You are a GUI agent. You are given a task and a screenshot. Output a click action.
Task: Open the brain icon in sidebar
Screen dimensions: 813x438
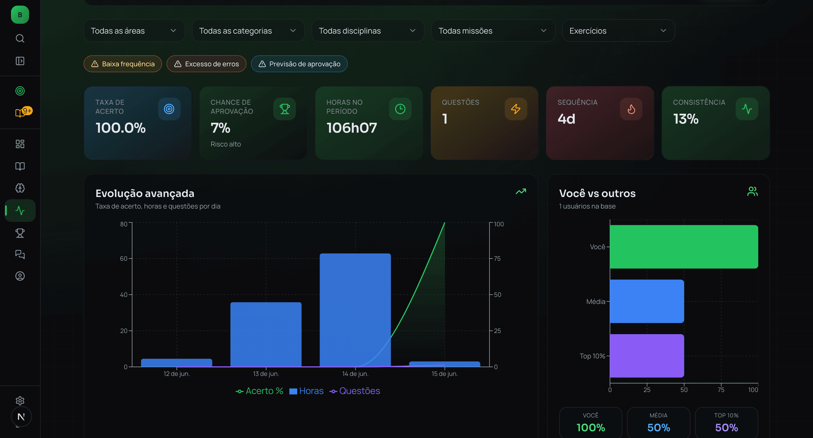(x=20, y=188)
